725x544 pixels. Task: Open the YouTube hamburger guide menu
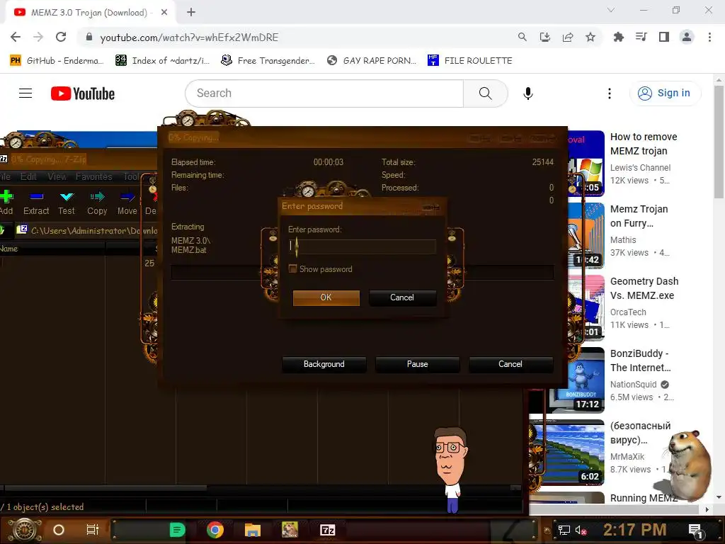25,93
